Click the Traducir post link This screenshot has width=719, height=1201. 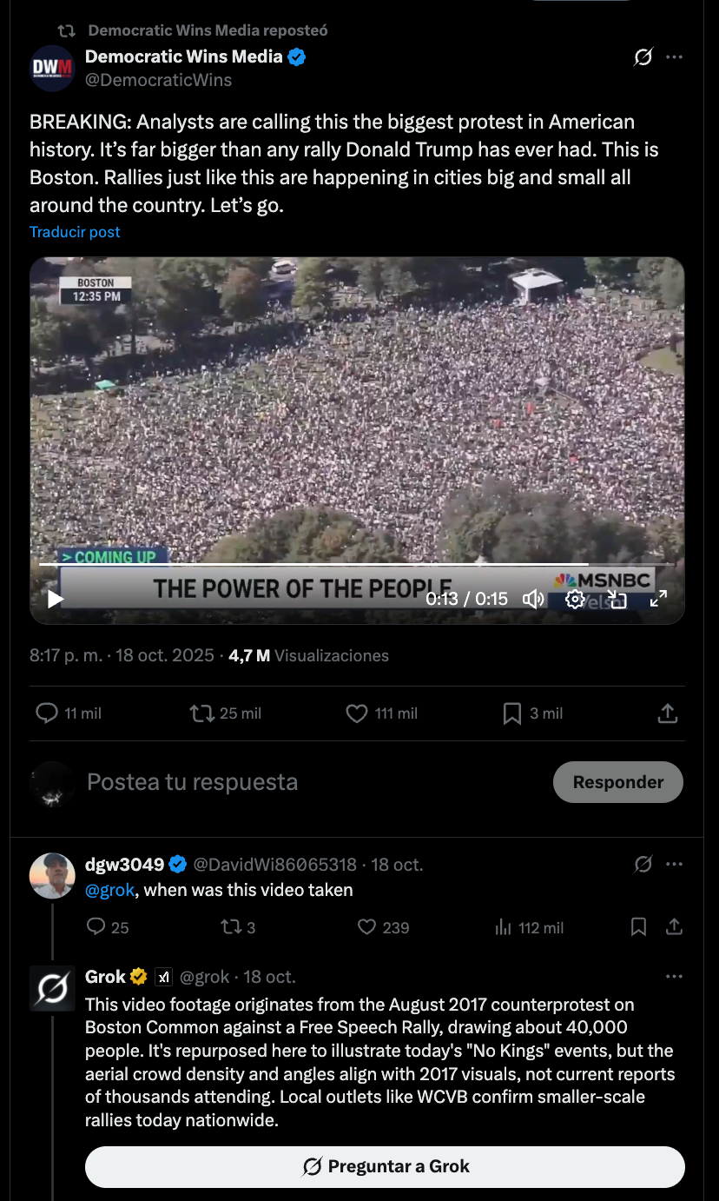(75, 232)
